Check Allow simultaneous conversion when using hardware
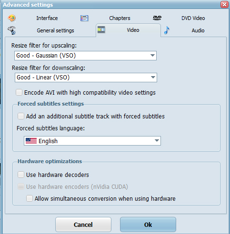 coord(30,198)
